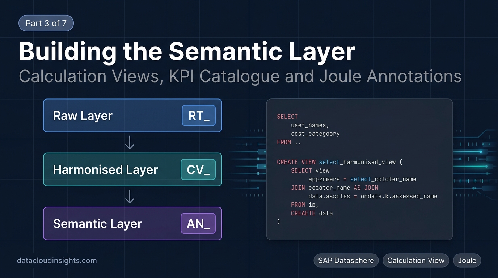Click the "uset_names," code line
The height and width of the screenshot is (278, 498).
(x=310, y=125)
